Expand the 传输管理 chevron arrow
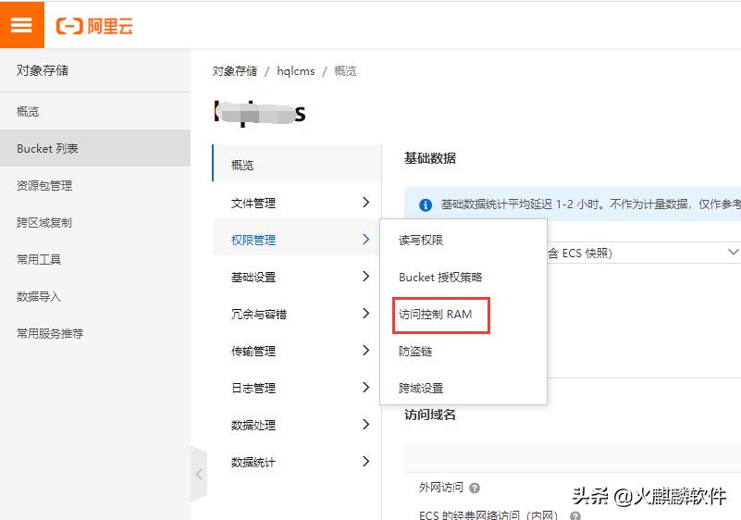The height and width of the screenshot is (520, 741). 365,351
